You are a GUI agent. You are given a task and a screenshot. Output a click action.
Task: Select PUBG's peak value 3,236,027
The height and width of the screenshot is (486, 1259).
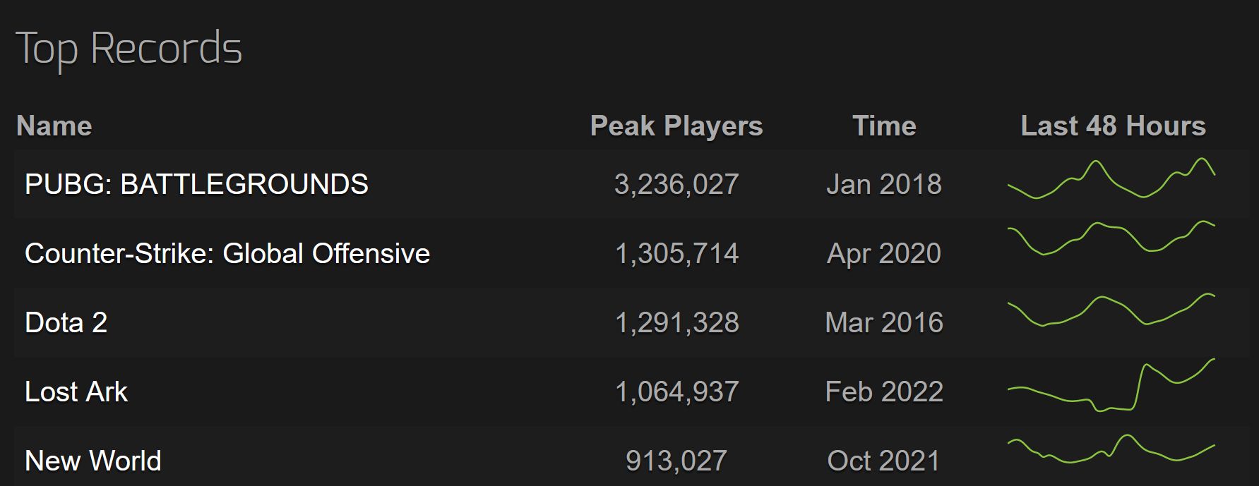(676, 184)
